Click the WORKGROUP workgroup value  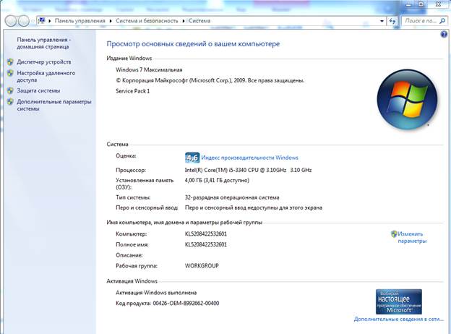(x=202, y=265)
